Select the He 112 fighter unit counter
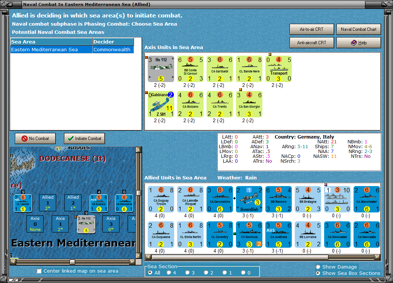Viewport: 393px width, 283px height. coord(161,69)
